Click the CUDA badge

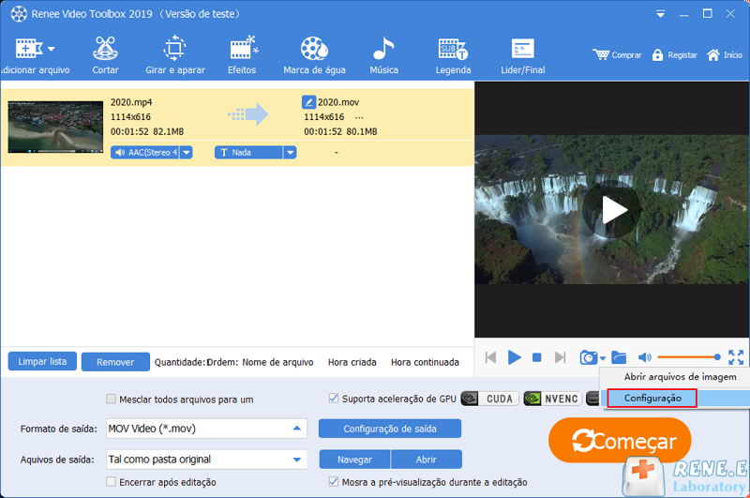click(x=489, y=399)
